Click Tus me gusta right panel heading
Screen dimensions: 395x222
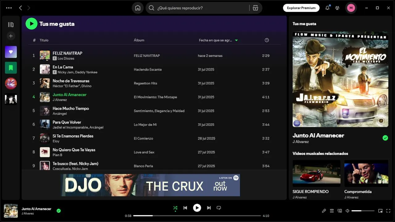[304, 24]
